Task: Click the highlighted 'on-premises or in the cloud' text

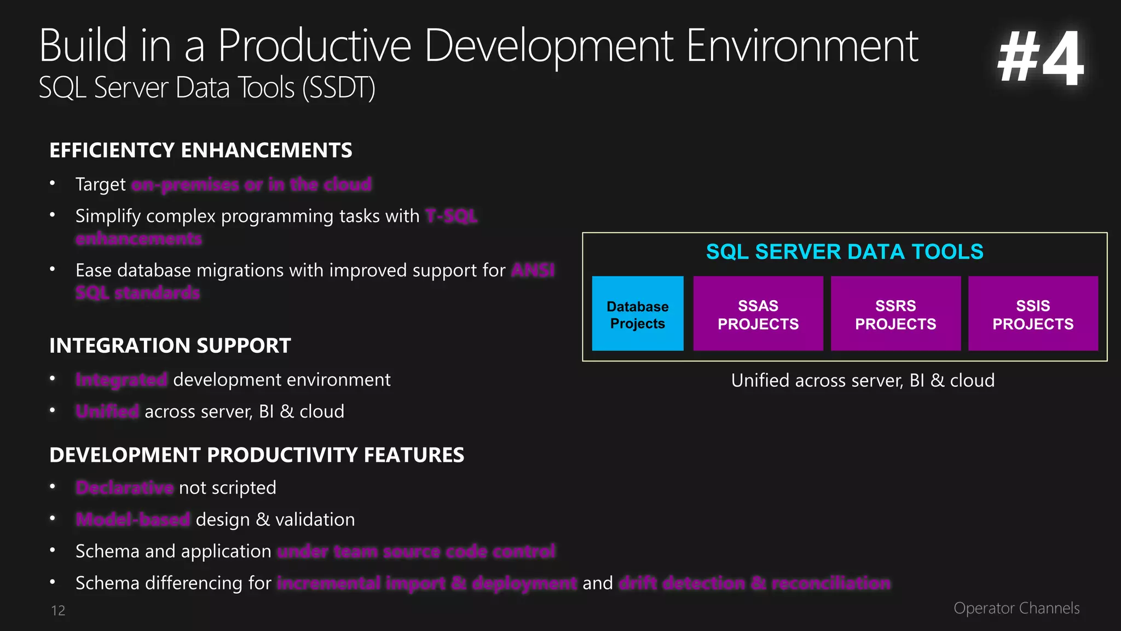Action: 251,185
